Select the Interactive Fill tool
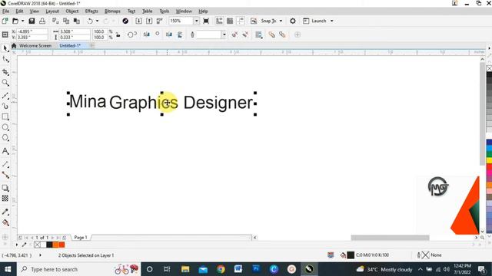 click(5, 222)
